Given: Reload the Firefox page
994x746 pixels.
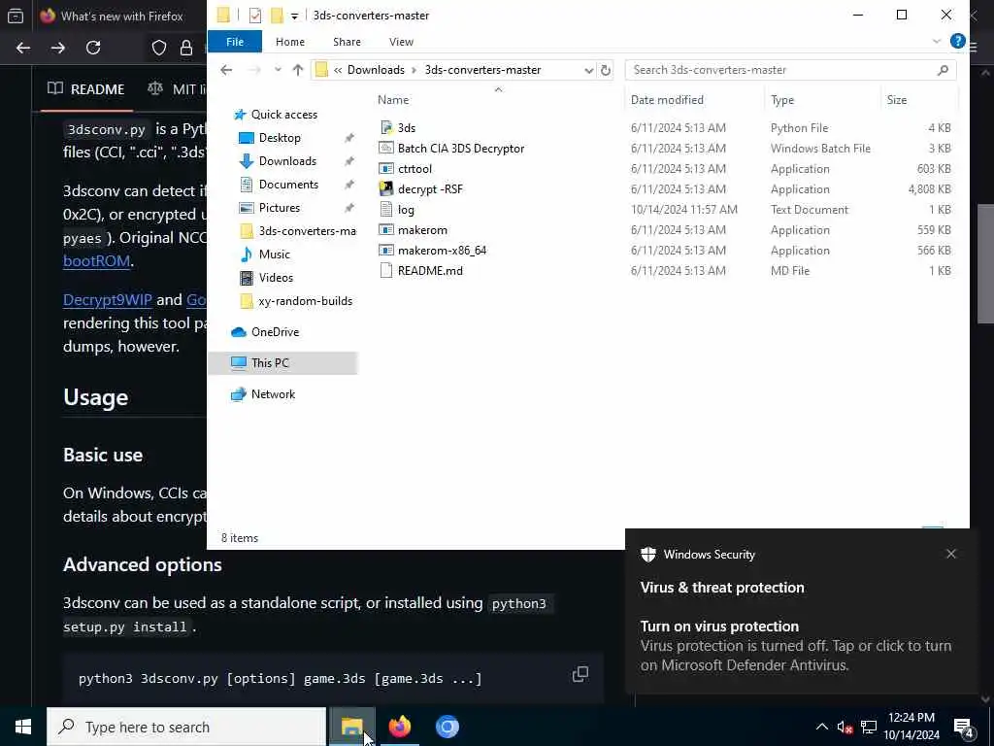Looking at the screenshot, I should pyautogui.click(x=93, y=48).
